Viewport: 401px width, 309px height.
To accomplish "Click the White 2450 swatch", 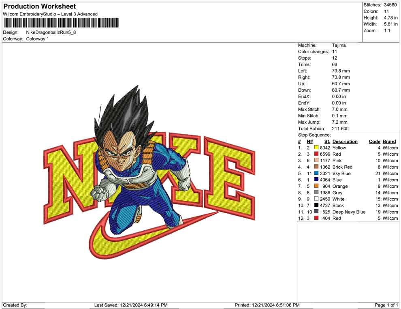I will (316, 199).
